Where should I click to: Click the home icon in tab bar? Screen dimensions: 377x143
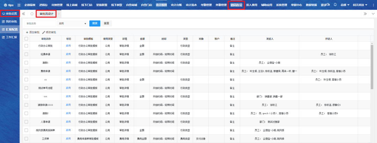pyautogui.click(x=32, y=14)
